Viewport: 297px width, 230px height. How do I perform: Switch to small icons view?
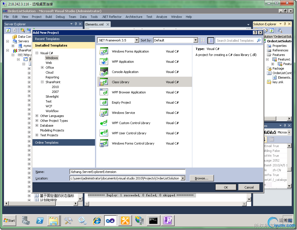point(203,40)
